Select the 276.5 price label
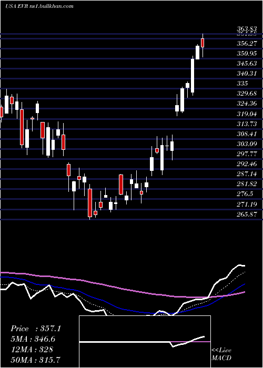The width and height of the screenshot is (263, 368). (245, 193)
